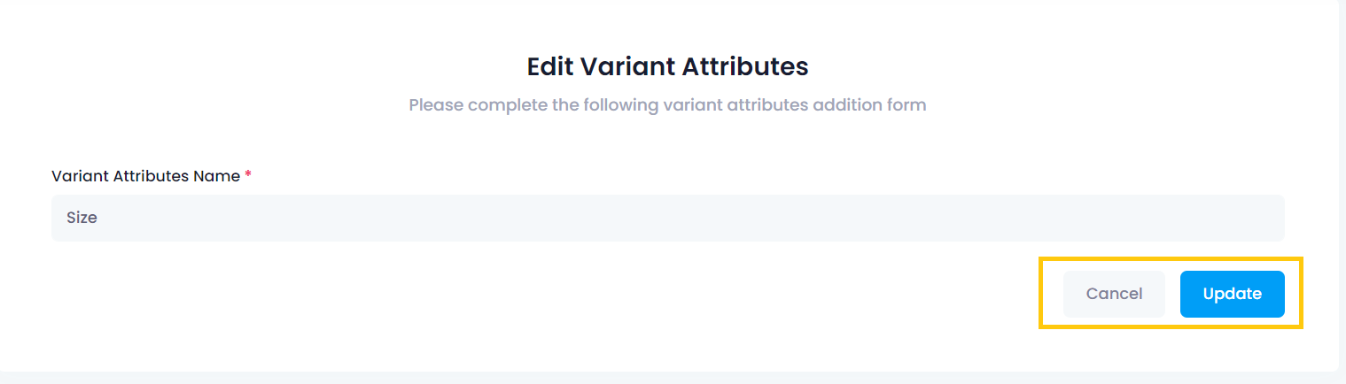1346x384 pixels.
Task: Click the word "Variant" in the heading
Action: pyautogui.click(x=623, y=66)
